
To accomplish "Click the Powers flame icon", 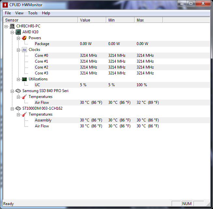I will (x=24, y=38).
